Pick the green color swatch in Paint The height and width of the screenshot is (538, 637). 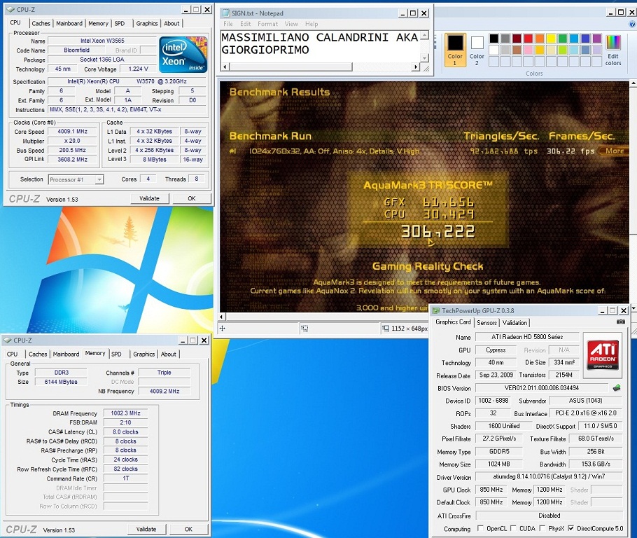click(x=562, y=39)
